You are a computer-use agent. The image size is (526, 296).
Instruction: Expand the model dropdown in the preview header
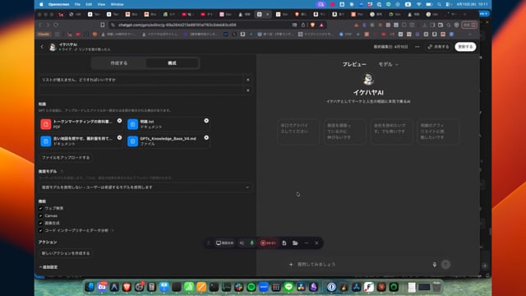click(388, 64)
